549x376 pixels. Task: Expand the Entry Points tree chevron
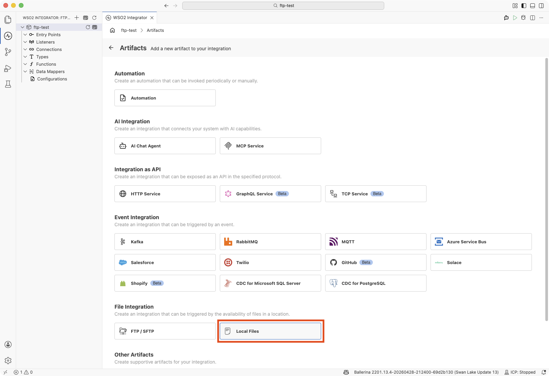25,35
